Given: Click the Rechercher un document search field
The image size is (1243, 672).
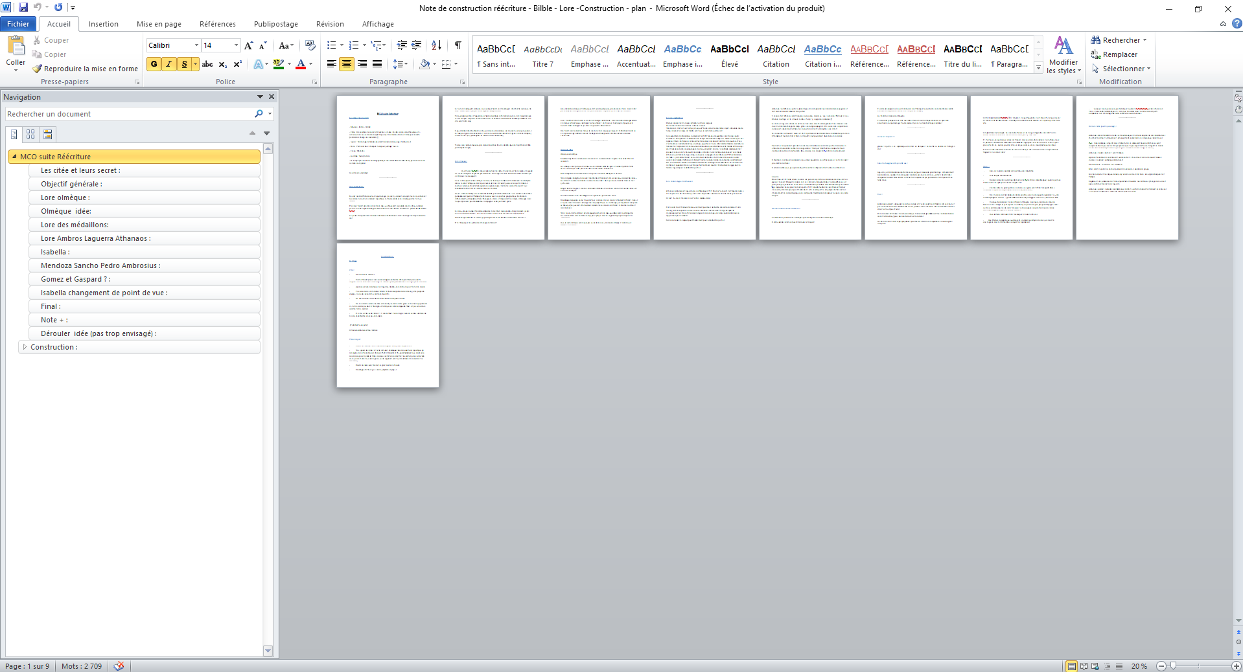Looking at the screenshot, I should coord(130,114).
